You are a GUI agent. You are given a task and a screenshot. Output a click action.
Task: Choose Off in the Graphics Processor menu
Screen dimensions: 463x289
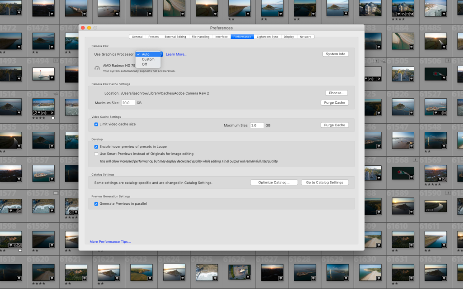coord(148,64)
